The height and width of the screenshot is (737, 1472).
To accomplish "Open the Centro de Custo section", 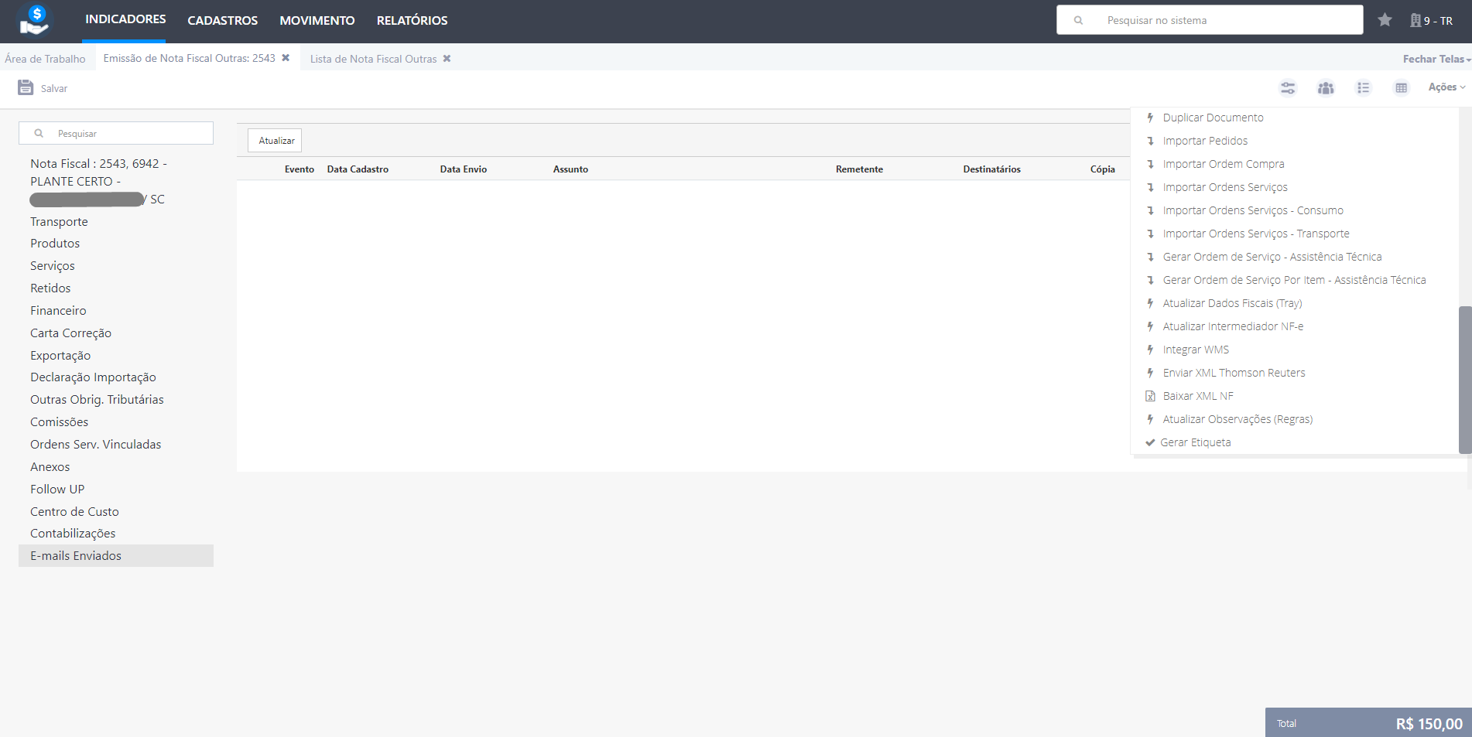I will pyautogui.click(x=74, y=512).
